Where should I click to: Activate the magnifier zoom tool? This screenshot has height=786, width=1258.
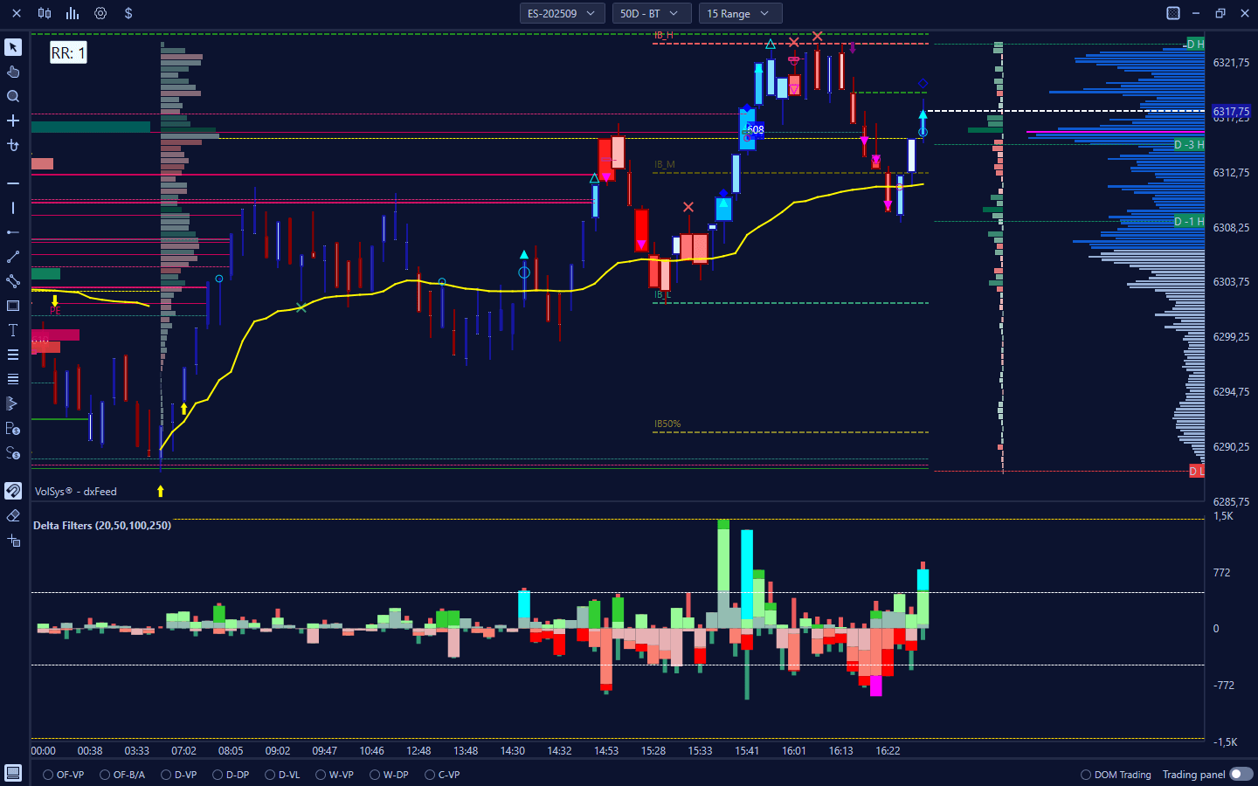pyautogui.click(x=13, y=96)
